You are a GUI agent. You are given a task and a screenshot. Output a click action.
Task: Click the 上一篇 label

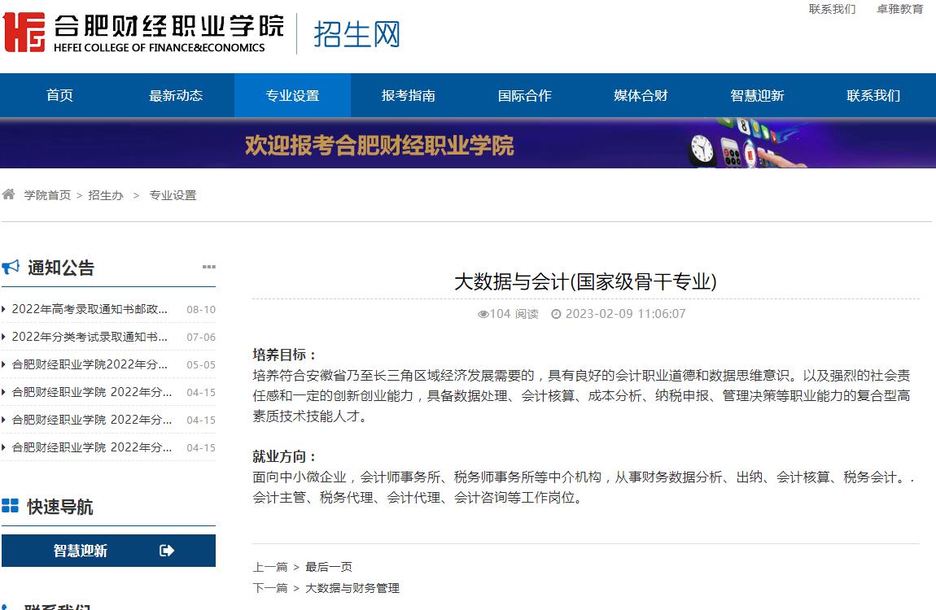pyautogui.click(x=270, y=566)
